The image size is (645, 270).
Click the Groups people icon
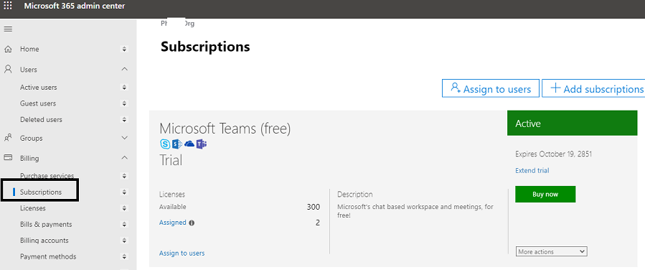point(8,138)
